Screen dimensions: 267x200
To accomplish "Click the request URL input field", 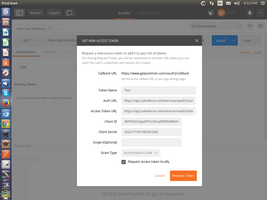I will [x=61, y=40].
